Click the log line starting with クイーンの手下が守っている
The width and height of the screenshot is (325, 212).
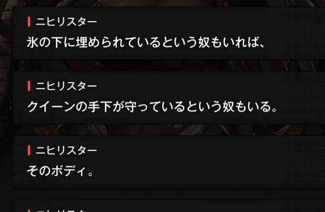point(152,107)
